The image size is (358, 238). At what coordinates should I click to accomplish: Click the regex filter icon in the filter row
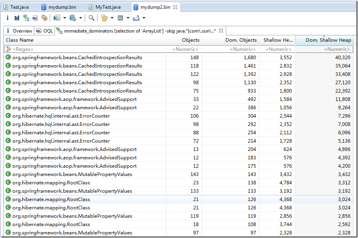[x=8, y=49]
